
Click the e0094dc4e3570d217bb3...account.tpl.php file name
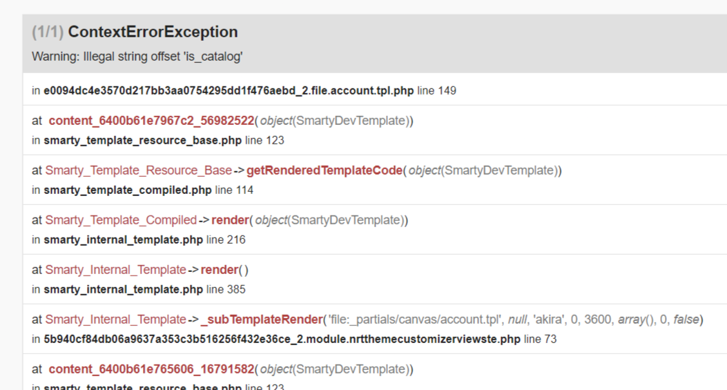tap(229, 90)
